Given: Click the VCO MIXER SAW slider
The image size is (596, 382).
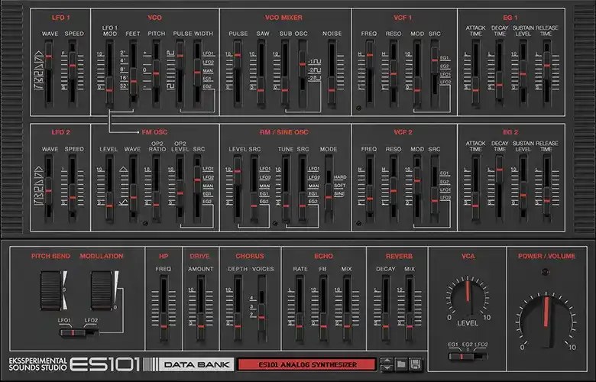Looking at the screenshot, I should click(261, 73).
